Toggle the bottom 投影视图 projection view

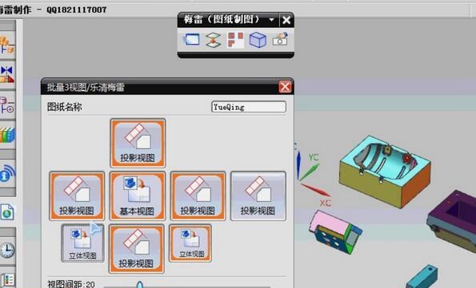136,249
